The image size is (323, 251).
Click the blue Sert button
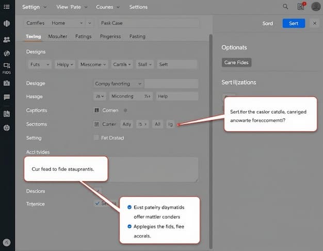click(294, 23)
